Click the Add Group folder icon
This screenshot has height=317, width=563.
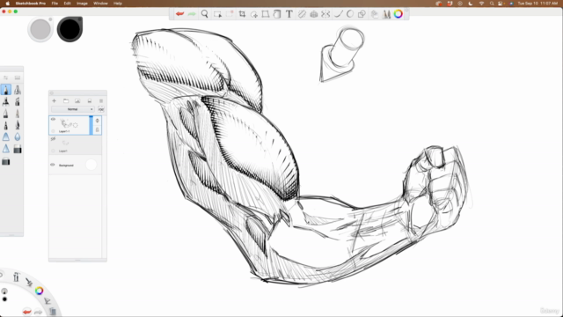pos(66,101)
